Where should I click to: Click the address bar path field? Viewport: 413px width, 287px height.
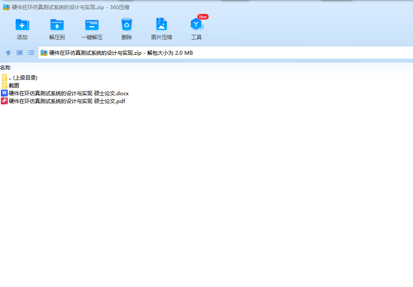click(x=226, y=53)
